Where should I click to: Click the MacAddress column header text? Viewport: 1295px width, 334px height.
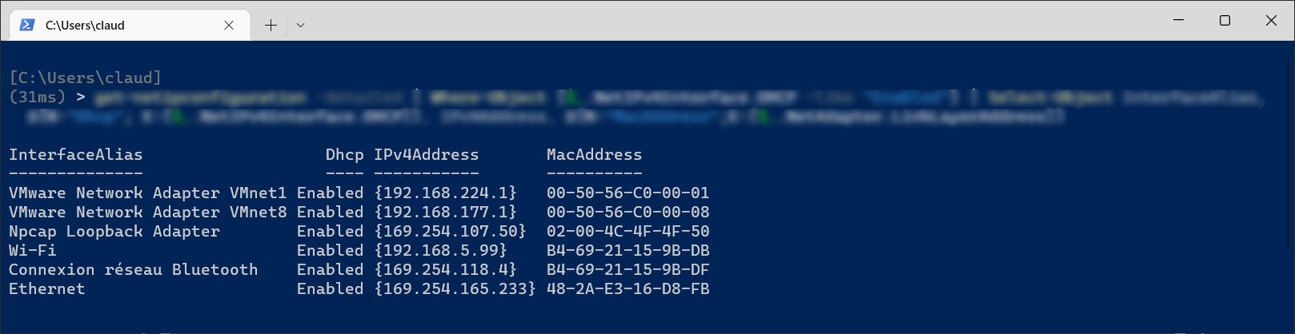tap(594, 154)
